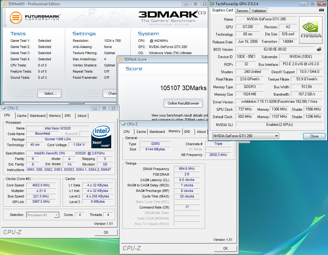Click the Change button under Settings
The width and height of the screenshot is (328, 255).
[x=110, y=94]
